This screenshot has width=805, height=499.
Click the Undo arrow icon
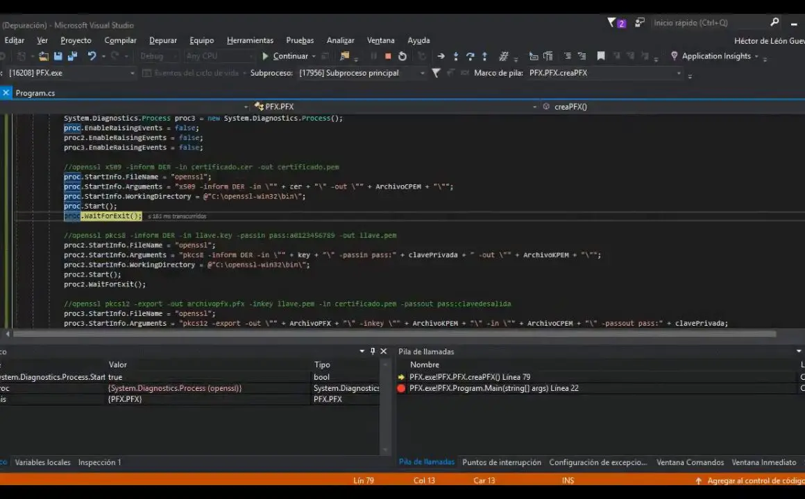(x=92, y=56)
